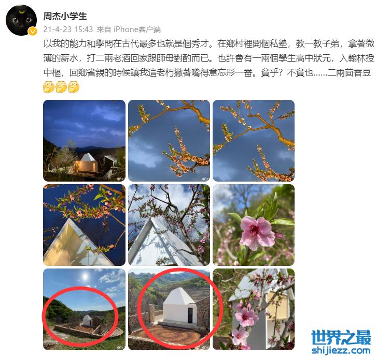Viewport: 376px width, 358px height.
Task: Click the third thinking emoji
Action: [x=74, y=87]
